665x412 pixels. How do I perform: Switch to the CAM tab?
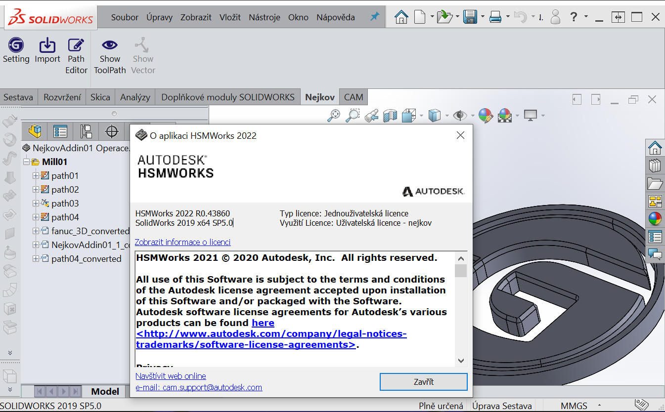pyautogui.click(x=354, y=97)
